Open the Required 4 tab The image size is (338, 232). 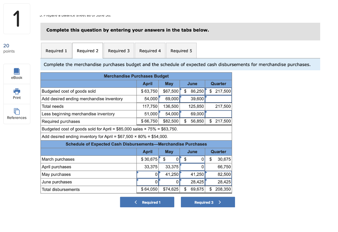click(x=150, y=50)
